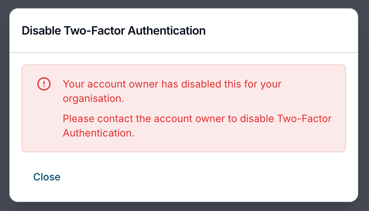Click the Close link in the dialog
Screen dimensions: 369x211
coord(46,177)
